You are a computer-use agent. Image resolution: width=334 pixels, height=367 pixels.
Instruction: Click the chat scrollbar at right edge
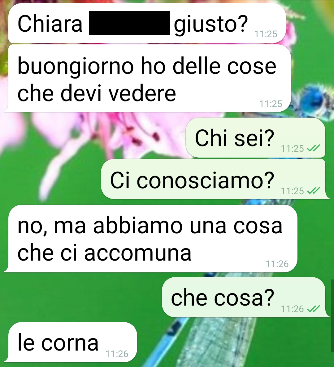click(x=332, y=316)
